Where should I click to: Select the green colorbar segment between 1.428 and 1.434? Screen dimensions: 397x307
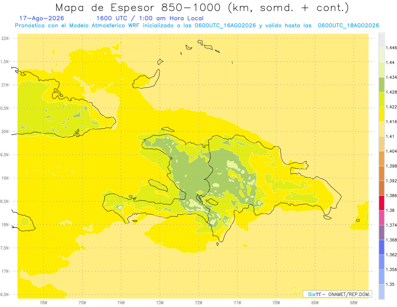click(381, 85)
